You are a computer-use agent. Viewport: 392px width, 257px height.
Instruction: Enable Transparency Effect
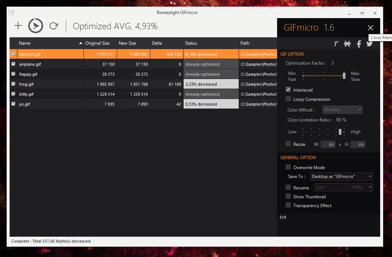coord(288,205)
